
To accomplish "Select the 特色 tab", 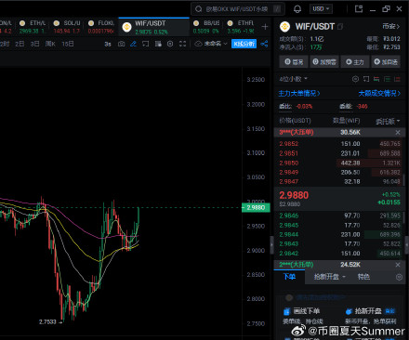I will click(363, 277).
